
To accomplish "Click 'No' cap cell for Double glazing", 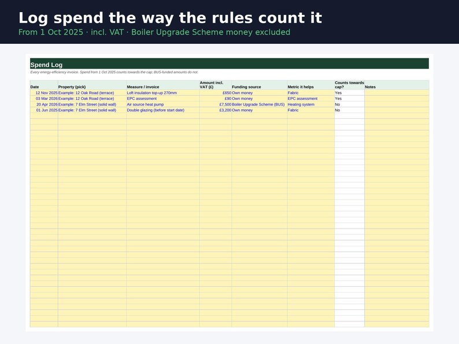I will [x=350, y=110].
